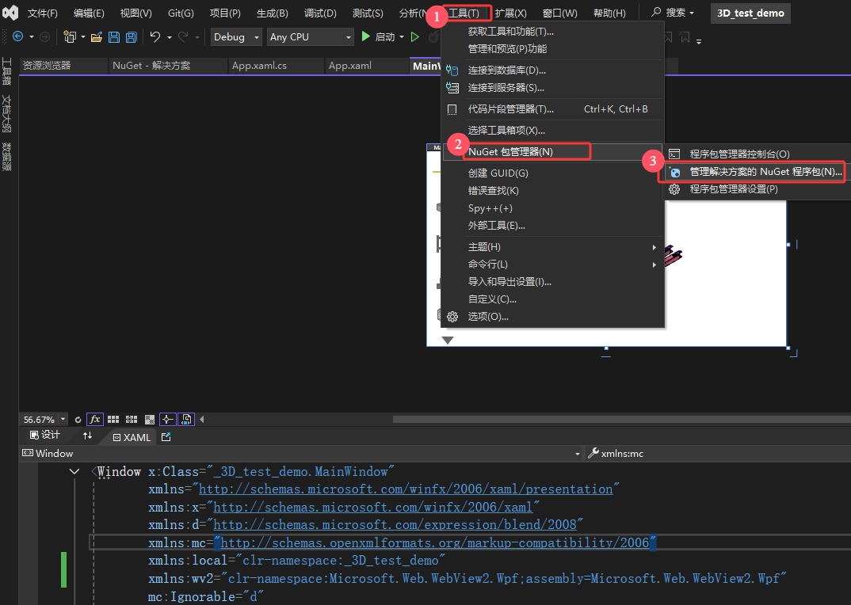This screenshot has width=851, height=605.
Task: Click the save file icon
Action: click(x=114, y=37)
